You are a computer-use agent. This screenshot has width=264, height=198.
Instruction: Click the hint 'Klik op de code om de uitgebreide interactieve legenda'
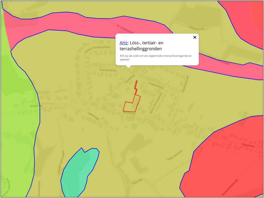(x=155, y=58)
